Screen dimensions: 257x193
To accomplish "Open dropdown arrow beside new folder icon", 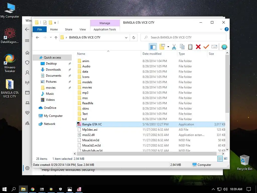I will pyautogui.click(x=168, y=47).
